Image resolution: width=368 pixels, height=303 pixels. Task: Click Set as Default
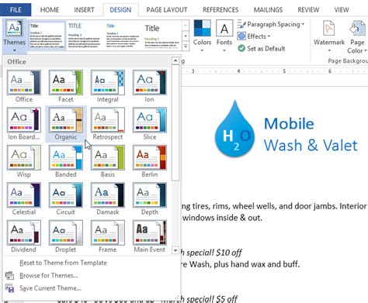[x=262, y=48]
